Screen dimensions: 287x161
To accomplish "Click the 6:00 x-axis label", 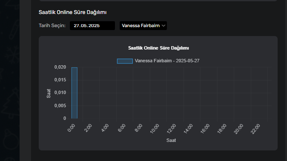I will [122, 128].
